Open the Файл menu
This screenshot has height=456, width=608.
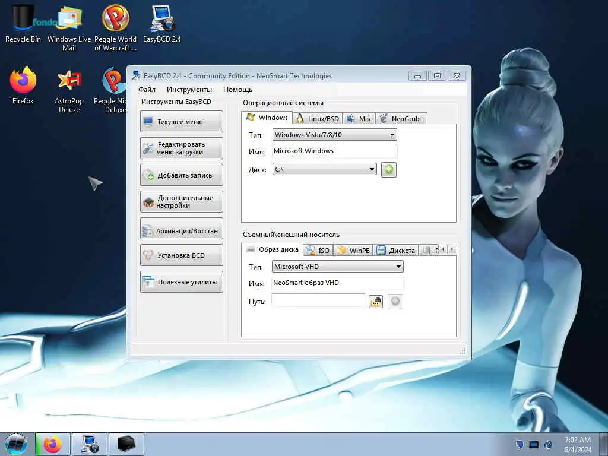tap(147, 90)
